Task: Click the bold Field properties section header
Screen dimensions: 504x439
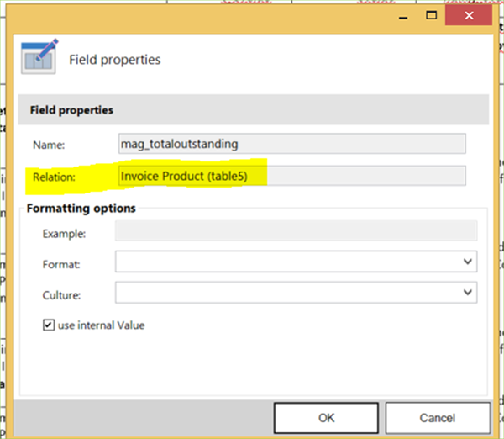Action: (72, 110)
